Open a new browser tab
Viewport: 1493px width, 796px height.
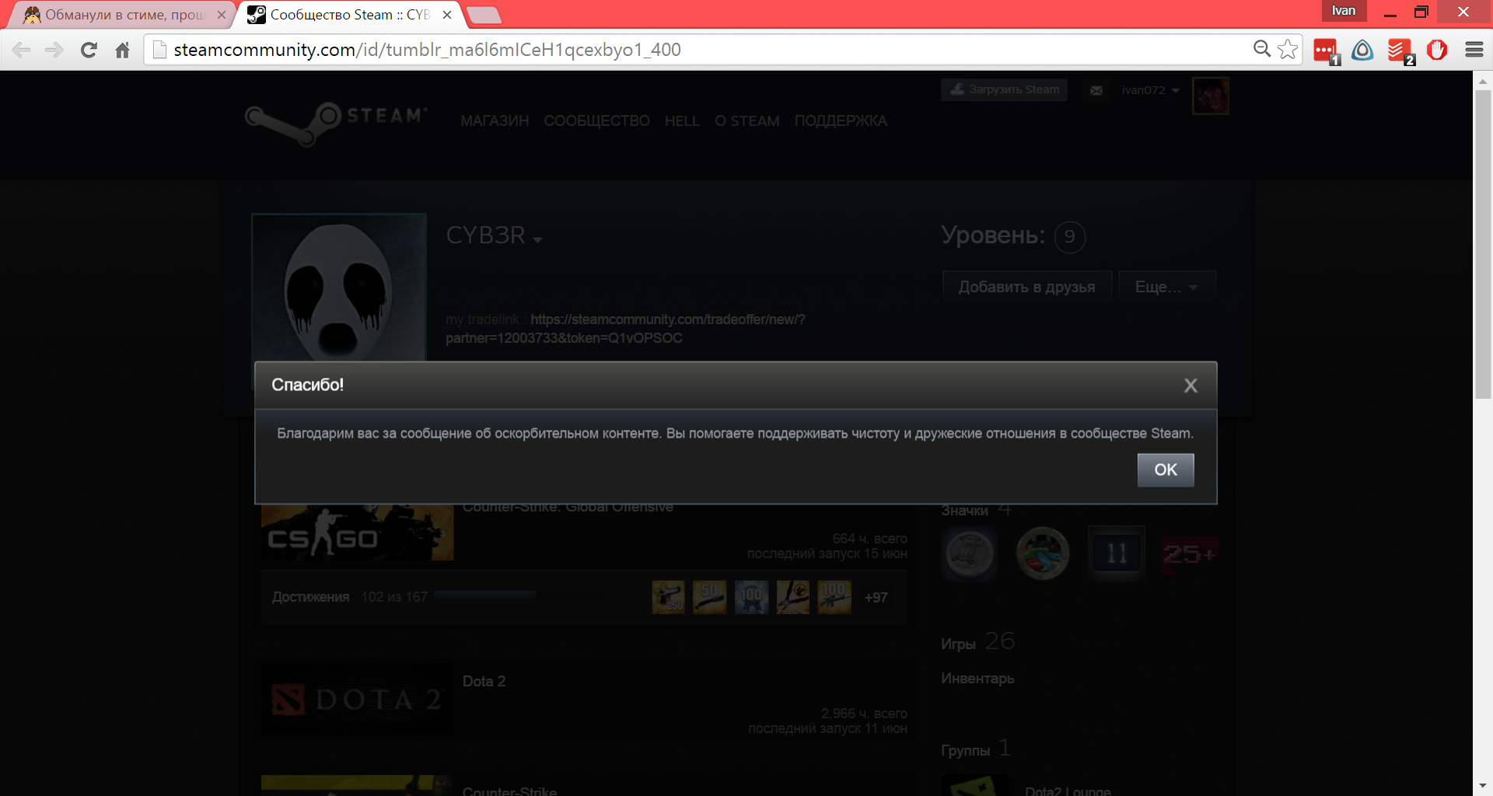[x=484, y=16]
